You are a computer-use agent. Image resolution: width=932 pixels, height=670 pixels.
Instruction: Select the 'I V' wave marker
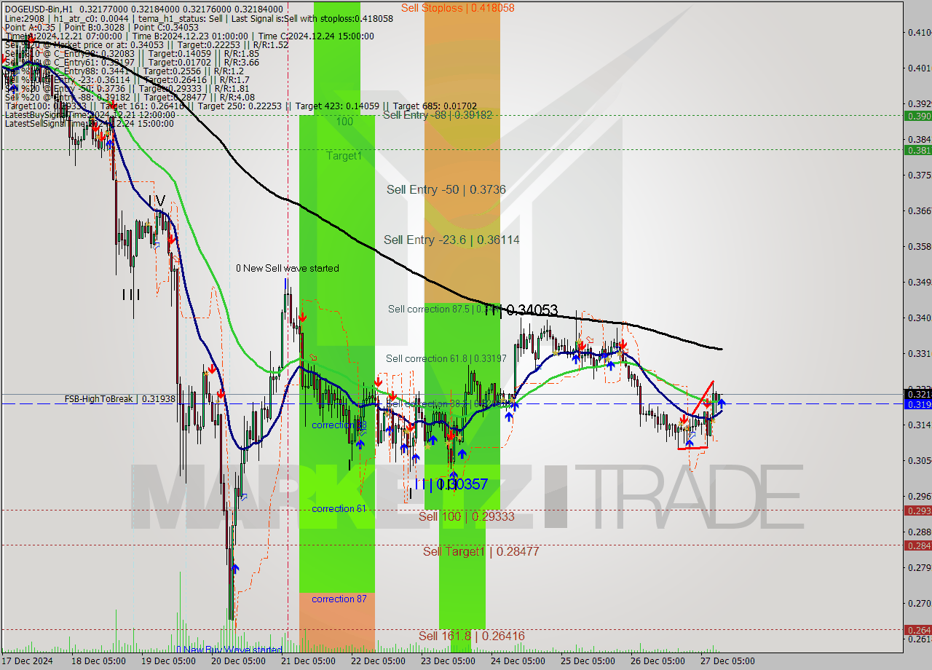click(x=157, y=200)
